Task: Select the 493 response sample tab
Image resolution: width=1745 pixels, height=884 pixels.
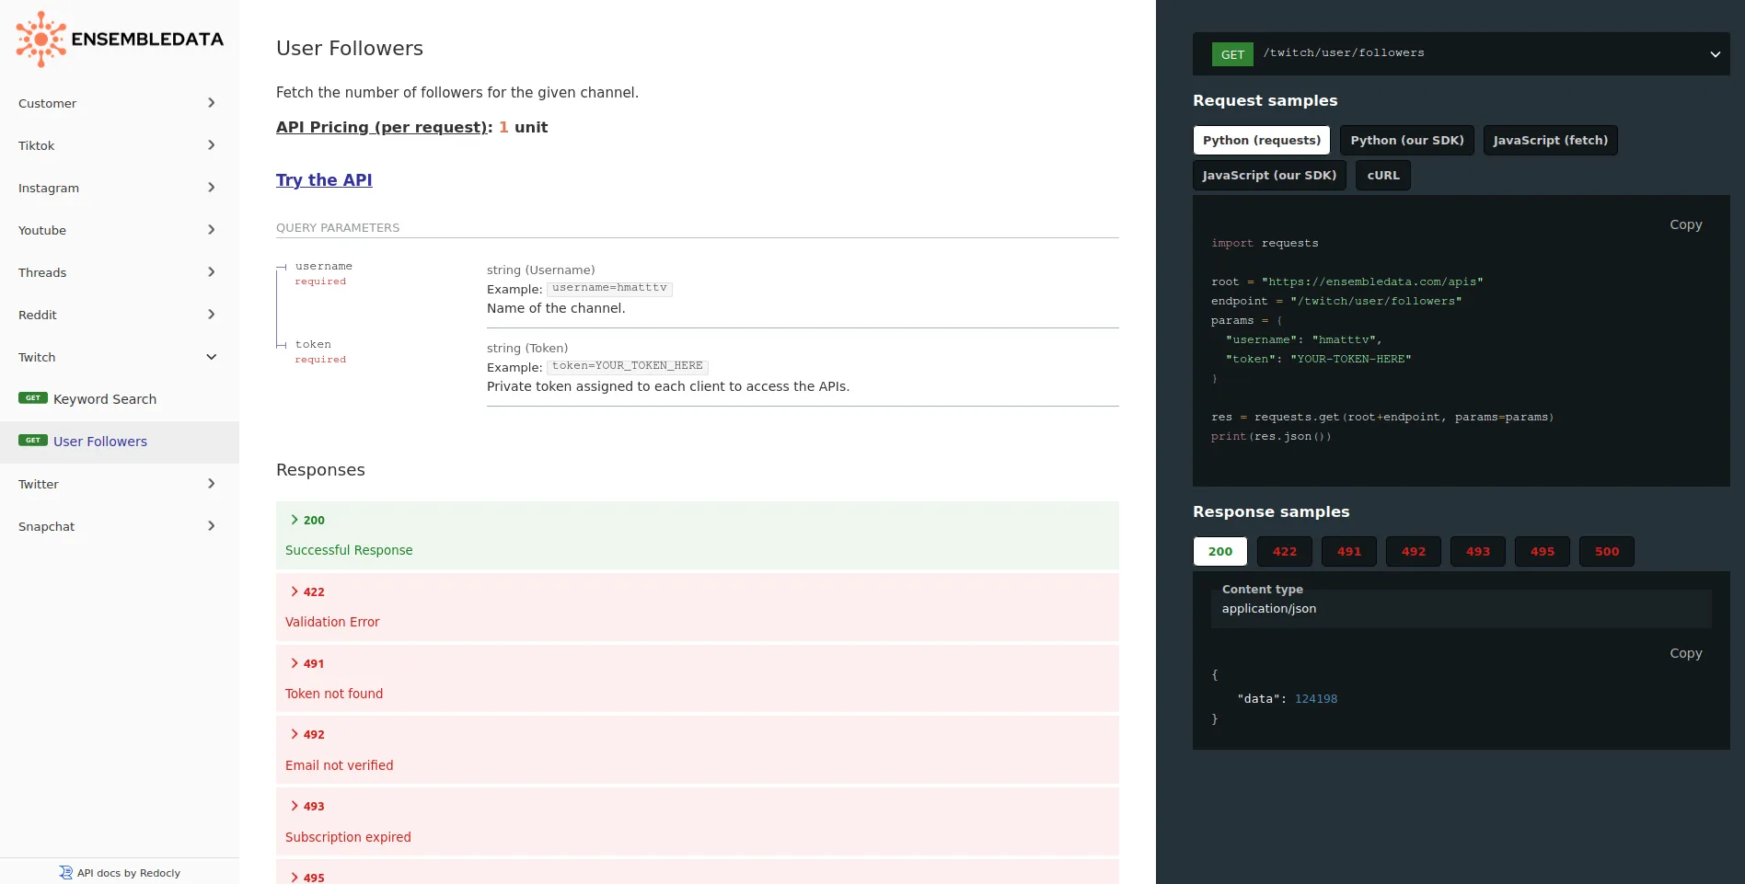Action: tap(1478, 551)
